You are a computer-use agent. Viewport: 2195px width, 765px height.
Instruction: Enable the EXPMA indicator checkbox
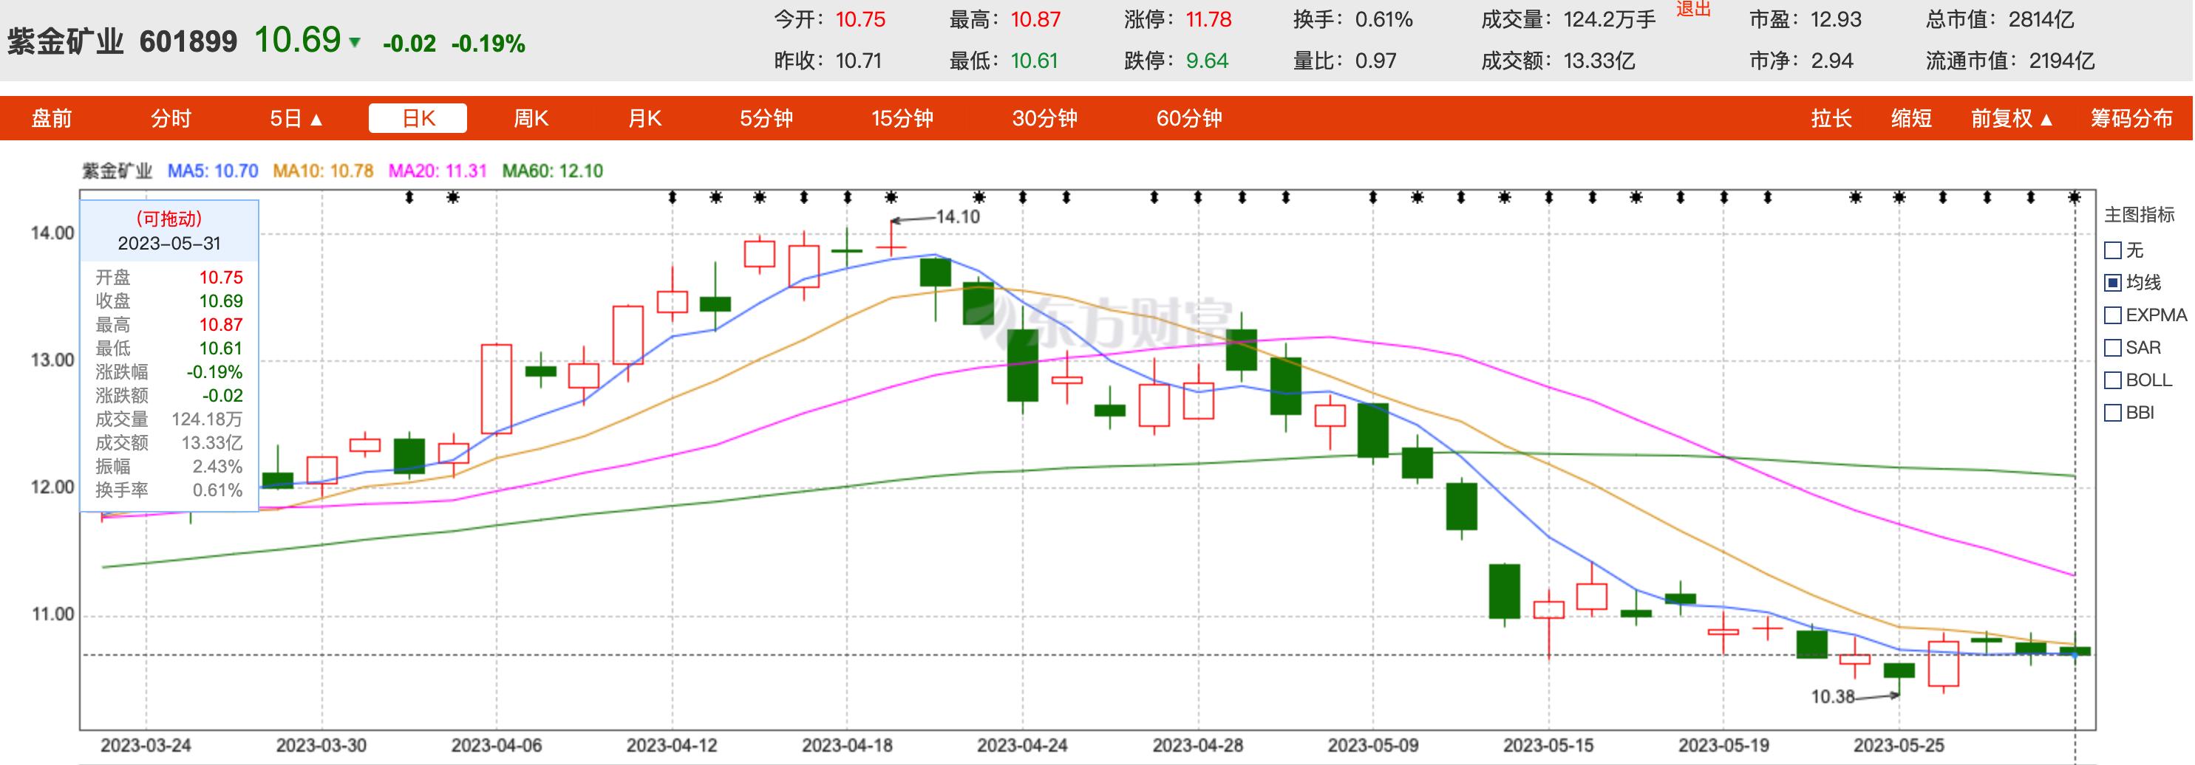2113,315
